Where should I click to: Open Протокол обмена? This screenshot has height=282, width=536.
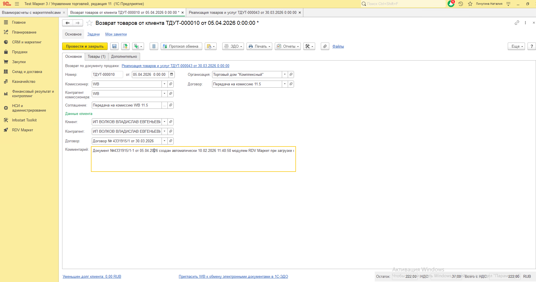coord(181,46)
